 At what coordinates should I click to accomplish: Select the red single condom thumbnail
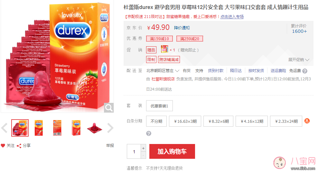tap(94, 128)
